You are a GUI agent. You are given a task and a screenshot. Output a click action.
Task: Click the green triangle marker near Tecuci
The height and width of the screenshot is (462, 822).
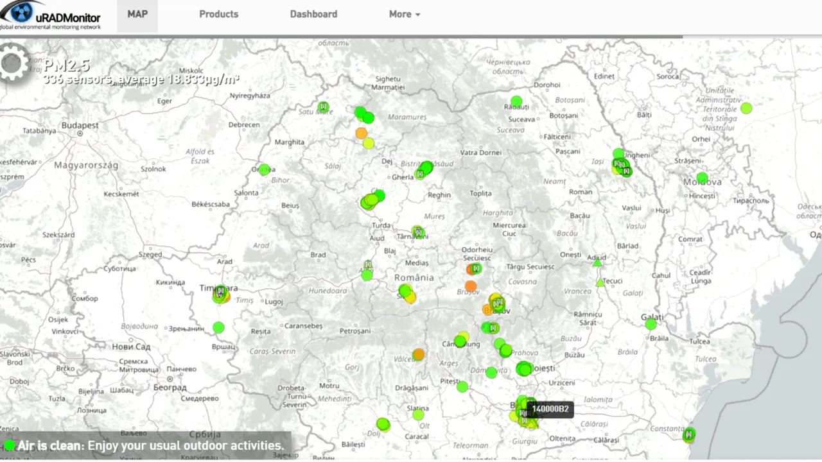(600, 282)
